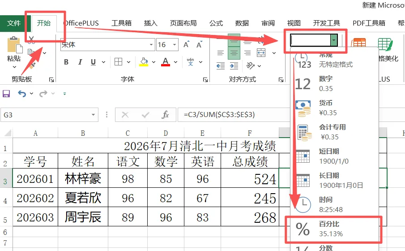Choose 短日期 number format
The width and height of the screenshot is (405, 251).
point(334,156)
